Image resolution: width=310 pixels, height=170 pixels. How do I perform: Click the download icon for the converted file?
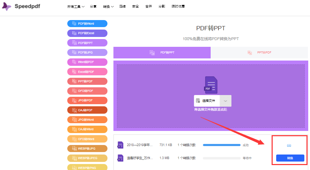(x=289, y=145)
